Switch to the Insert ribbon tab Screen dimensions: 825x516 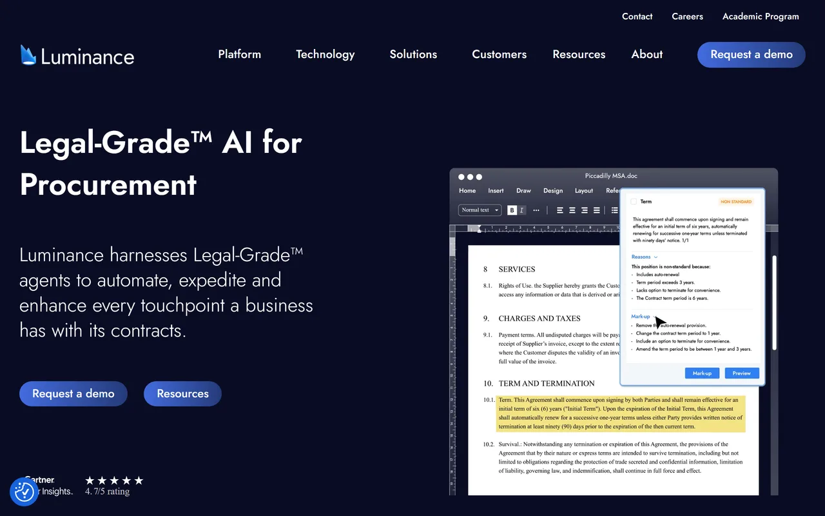pos(496,190)
